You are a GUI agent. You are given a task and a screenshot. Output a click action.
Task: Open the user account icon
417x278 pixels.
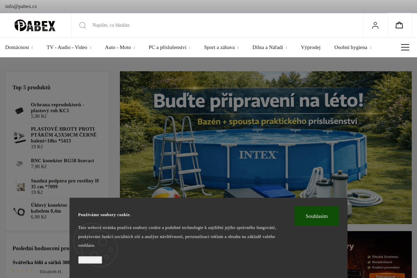[375, 25]
